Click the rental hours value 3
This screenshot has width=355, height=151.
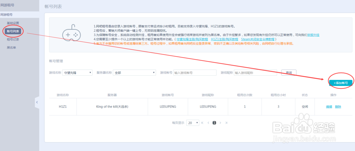click(278, 107)
